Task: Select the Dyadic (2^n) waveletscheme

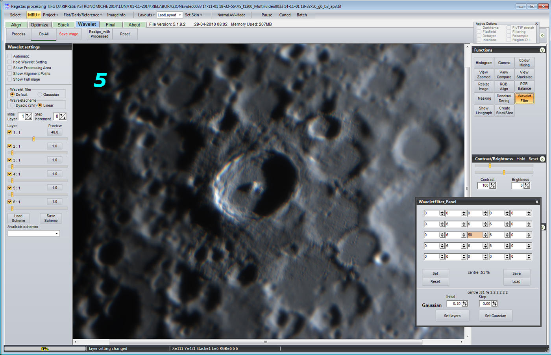Action: (x=12, y=106)
